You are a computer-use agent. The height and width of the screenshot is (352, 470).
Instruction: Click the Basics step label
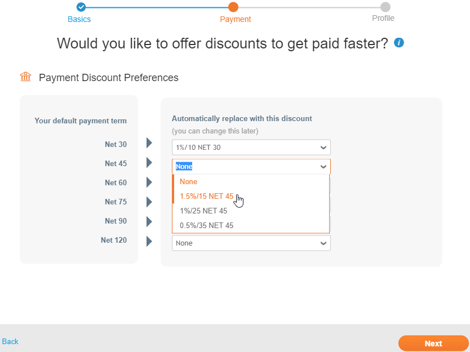79,19
